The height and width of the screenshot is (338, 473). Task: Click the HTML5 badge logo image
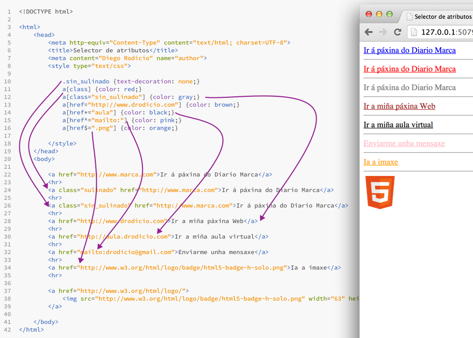[380, 192]
